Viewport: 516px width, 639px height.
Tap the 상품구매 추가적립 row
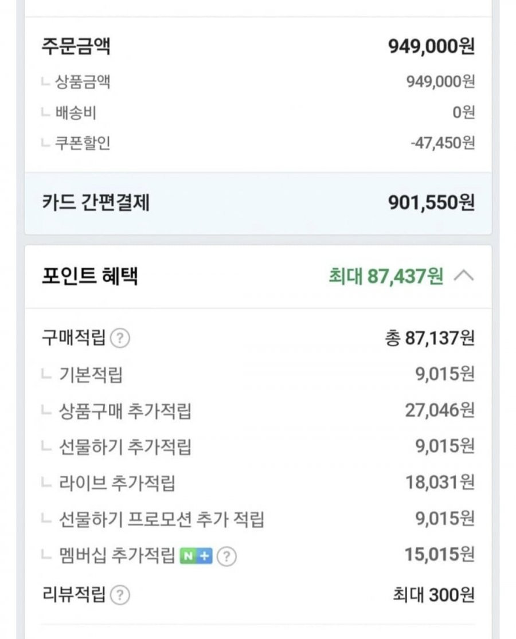click(258, 410)
